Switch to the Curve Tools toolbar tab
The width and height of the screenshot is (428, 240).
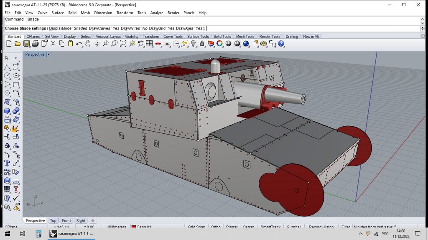pos(173,37)
